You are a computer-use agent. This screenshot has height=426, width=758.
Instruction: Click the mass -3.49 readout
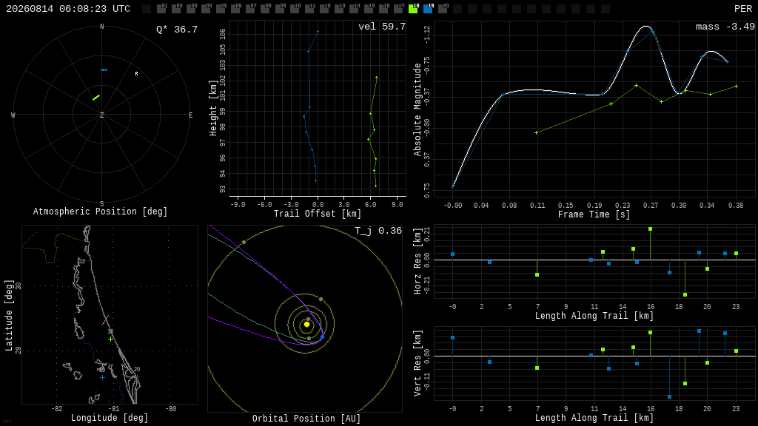click(725, 27)
